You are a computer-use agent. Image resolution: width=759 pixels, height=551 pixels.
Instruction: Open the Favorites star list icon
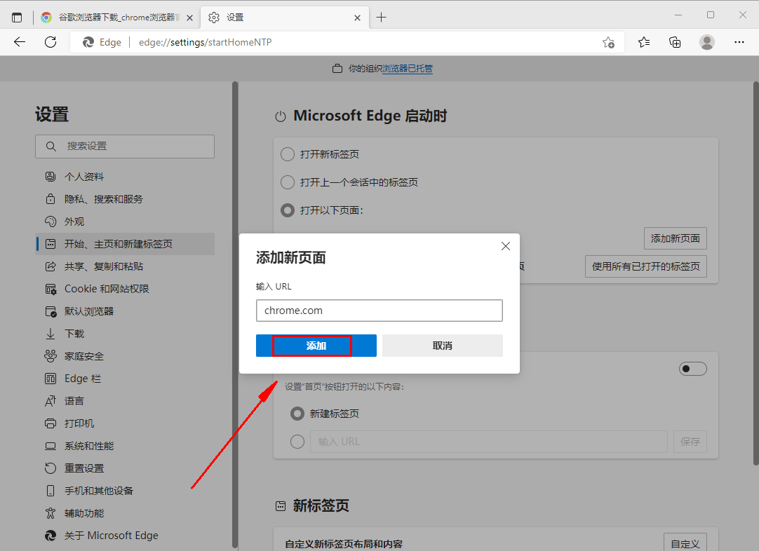(x=644, y=42)
